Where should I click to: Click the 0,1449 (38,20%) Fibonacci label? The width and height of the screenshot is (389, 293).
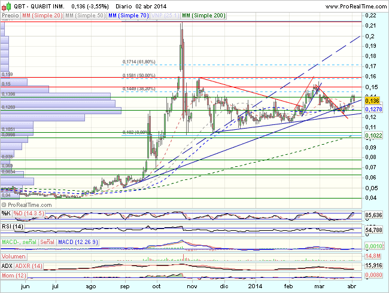[x=139, y=88]
